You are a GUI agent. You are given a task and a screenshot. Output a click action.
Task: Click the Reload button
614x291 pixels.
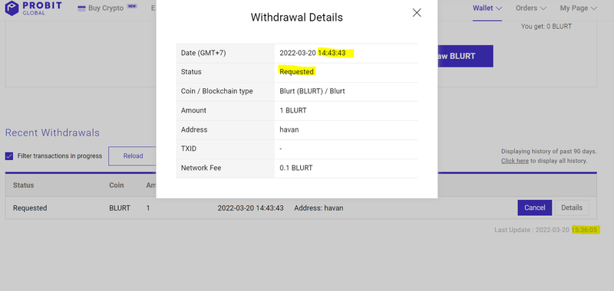point(132,156)
